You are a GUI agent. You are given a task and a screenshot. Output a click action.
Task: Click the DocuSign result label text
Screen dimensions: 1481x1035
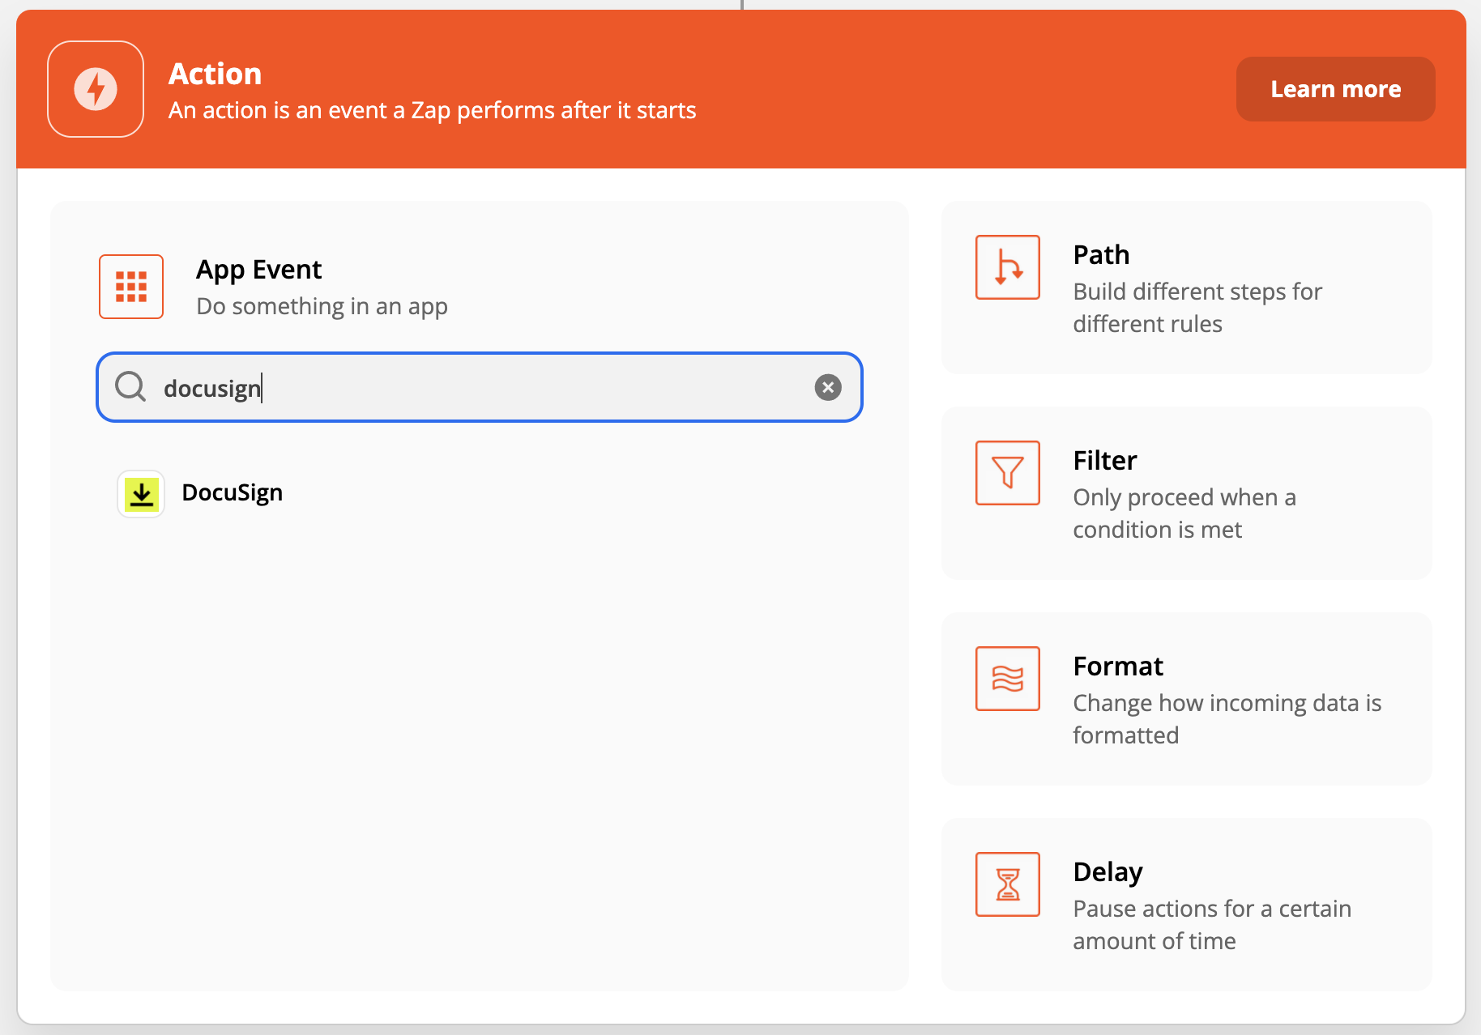[x=232, y=492]
